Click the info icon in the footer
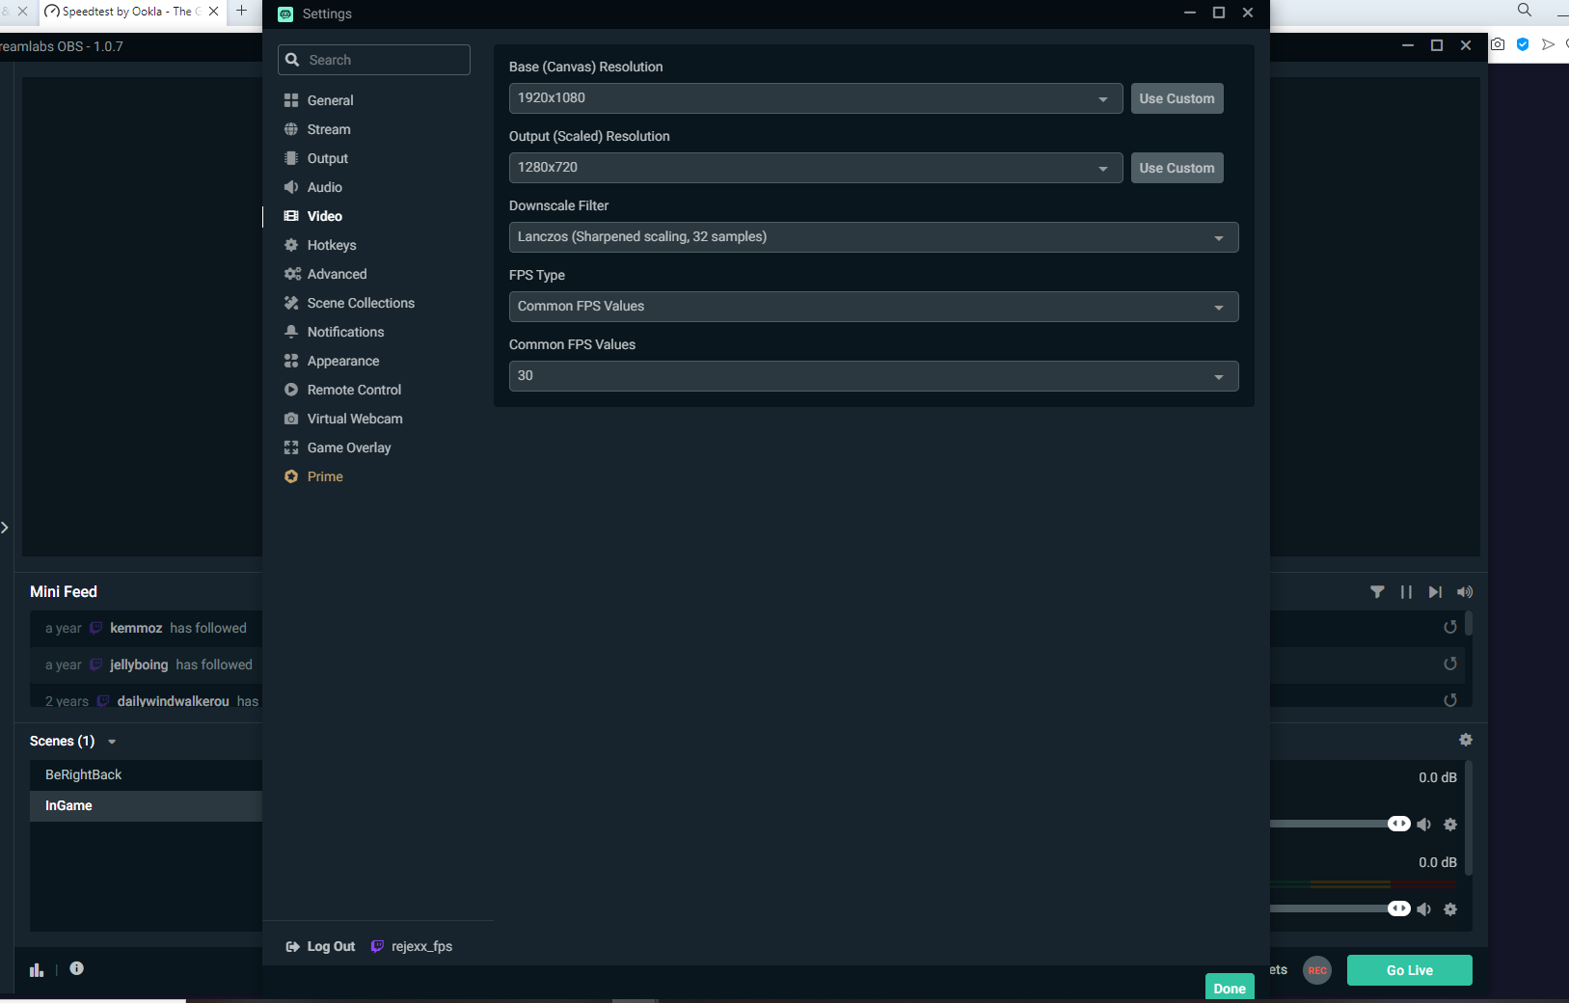This screenshot has width=1569, height=1003. pos(77,969)
